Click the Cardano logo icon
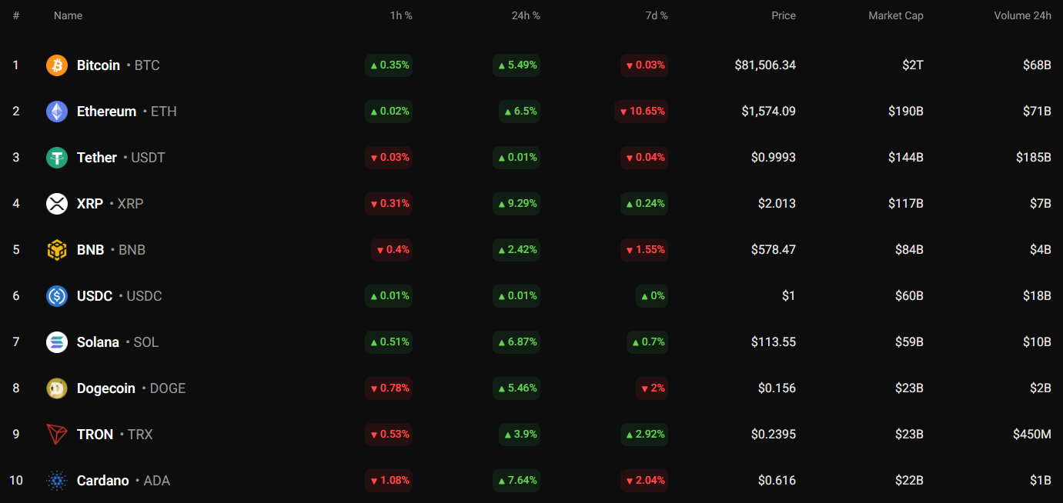The image size is (1063, 503). coord(57,481)
